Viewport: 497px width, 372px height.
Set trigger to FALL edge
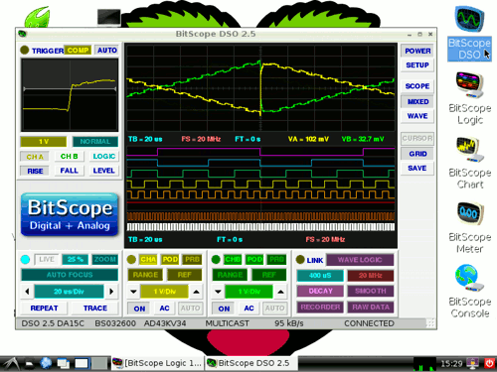coord(70,171)
